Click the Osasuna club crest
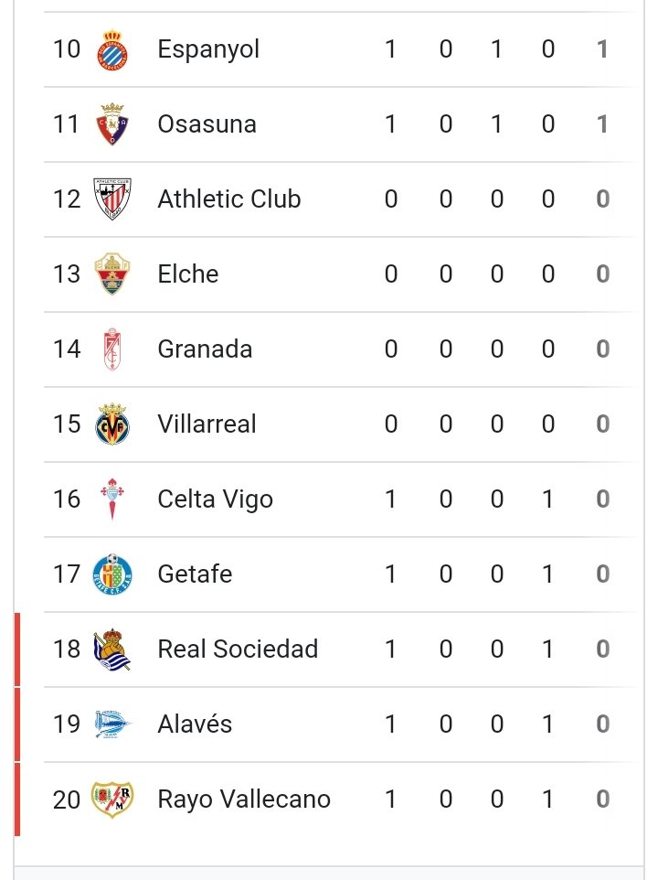The width and height of the screenshot is (658, 880). pyautogui.click(x=113, y=124)
